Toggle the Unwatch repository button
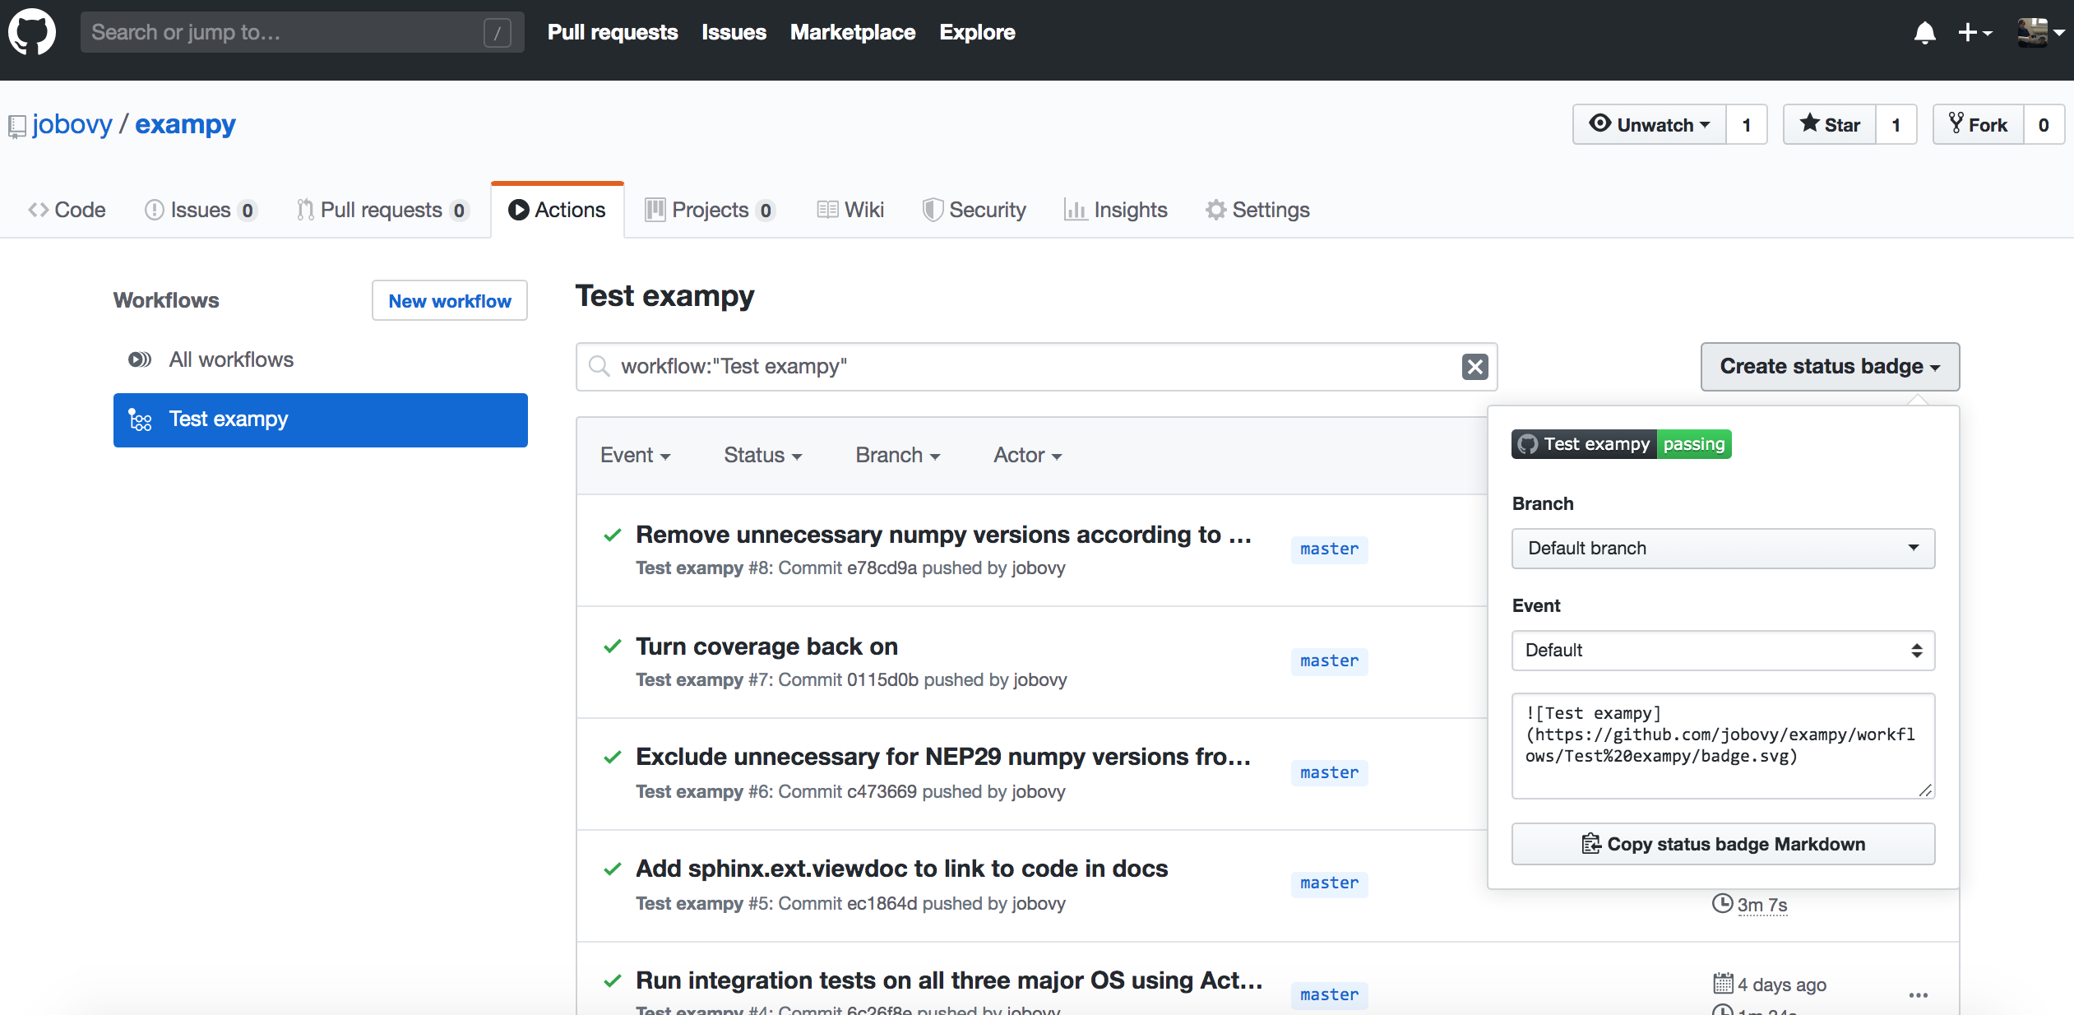 click(x=1648, y=123)
